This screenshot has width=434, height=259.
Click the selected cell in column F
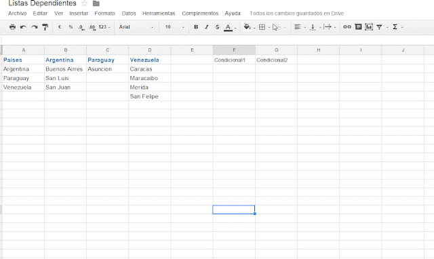[x=234, y=210]
